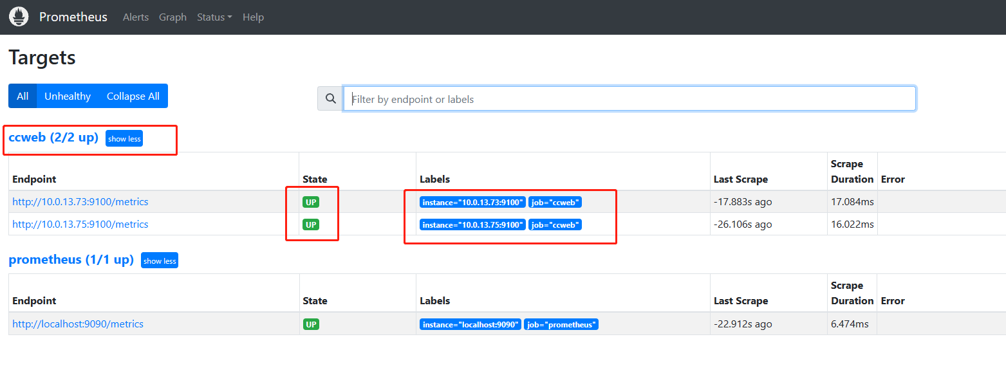
Task: Click the -22.912s ago last scrape value
Action: click(x=743, y=324)
